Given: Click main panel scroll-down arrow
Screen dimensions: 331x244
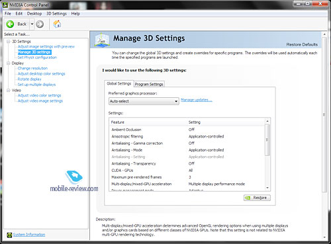Looking at the screenshot, I should [324, 237].
